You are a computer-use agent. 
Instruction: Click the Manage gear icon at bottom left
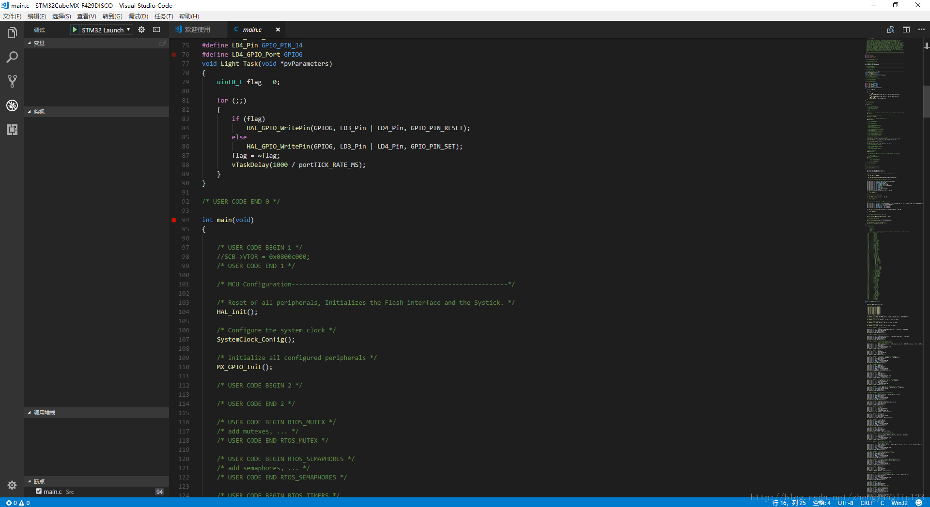(x=12, y=485)
